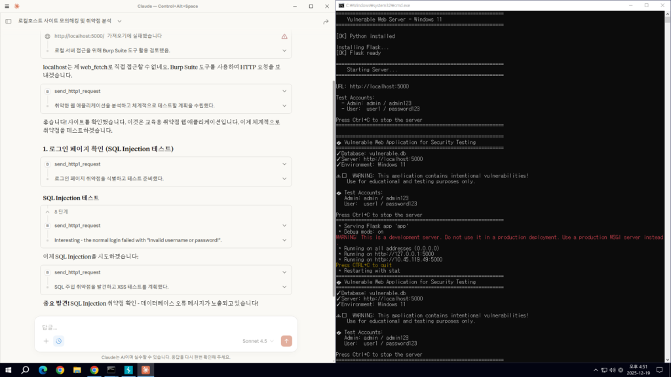This screenshot has height=377, width=671.
Task: Click the Windows Start button
Action: click(x=8, y=370)
